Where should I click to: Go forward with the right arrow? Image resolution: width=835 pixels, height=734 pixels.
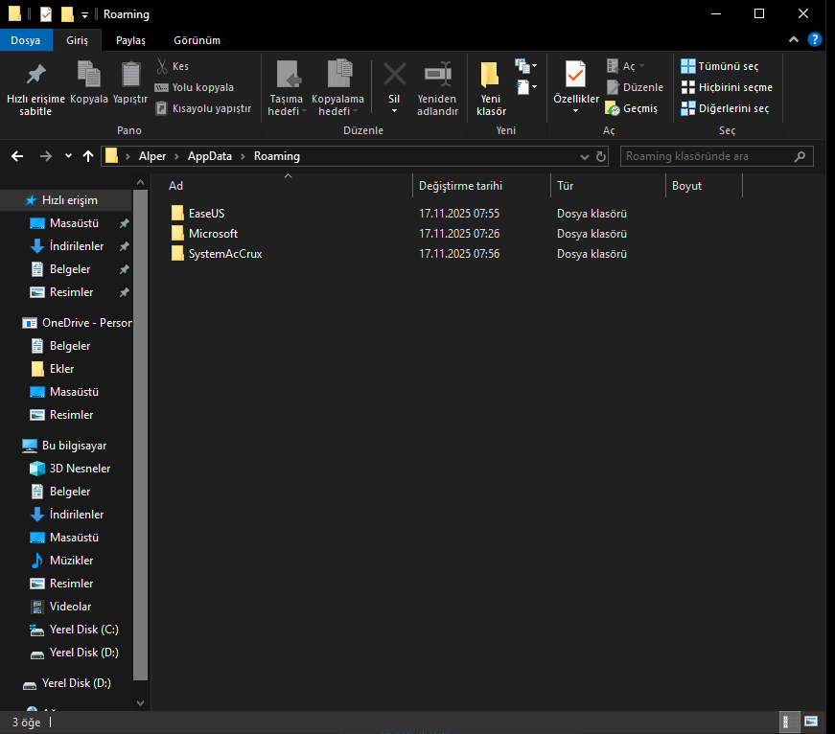pos(46,156)
